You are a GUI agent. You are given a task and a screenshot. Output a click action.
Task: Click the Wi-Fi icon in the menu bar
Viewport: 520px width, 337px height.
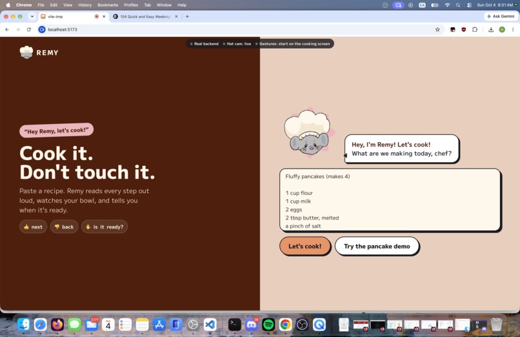pos(447,5)
